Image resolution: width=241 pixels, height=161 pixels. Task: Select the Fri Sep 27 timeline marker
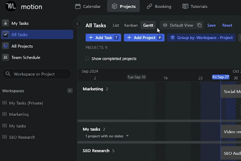pos(221,77)
